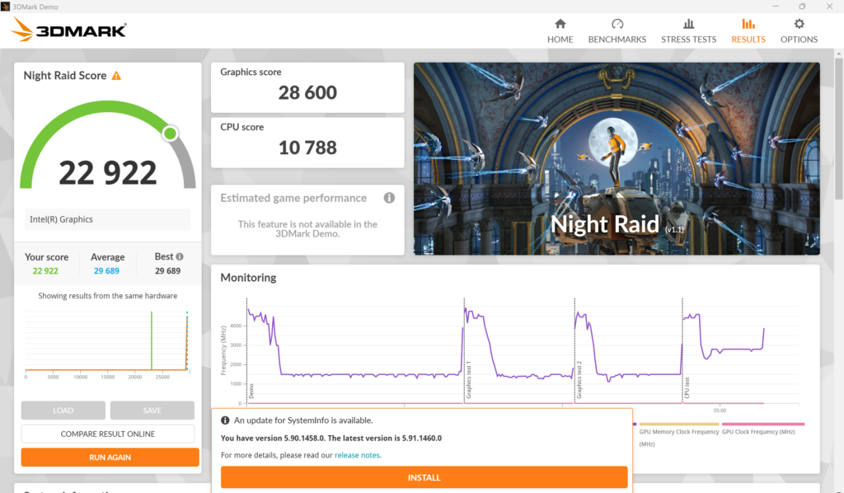Image resolution: width=844 pixels, height=493 pixels.
Task: Go to the Benchmarks tab
Action: click(x=617, y=31)
